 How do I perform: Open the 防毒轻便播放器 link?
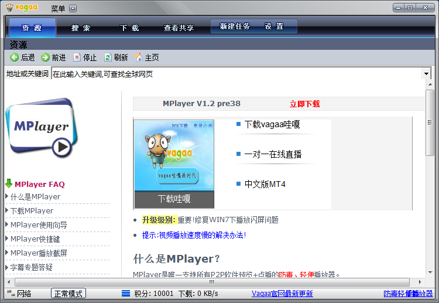(408, 294)
